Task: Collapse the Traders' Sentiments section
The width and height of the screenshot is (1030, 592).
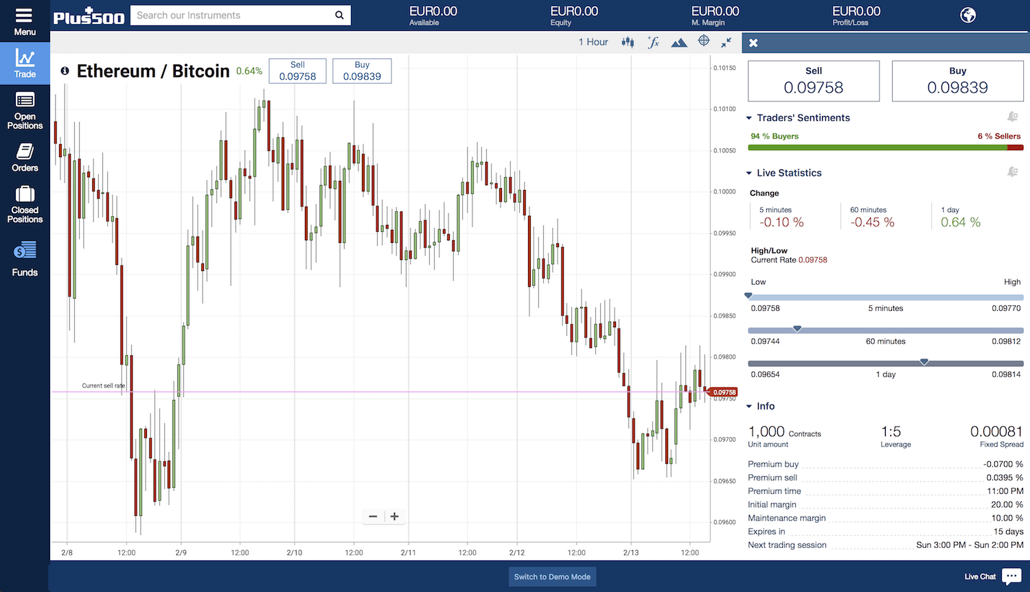Action: [749, 118]
